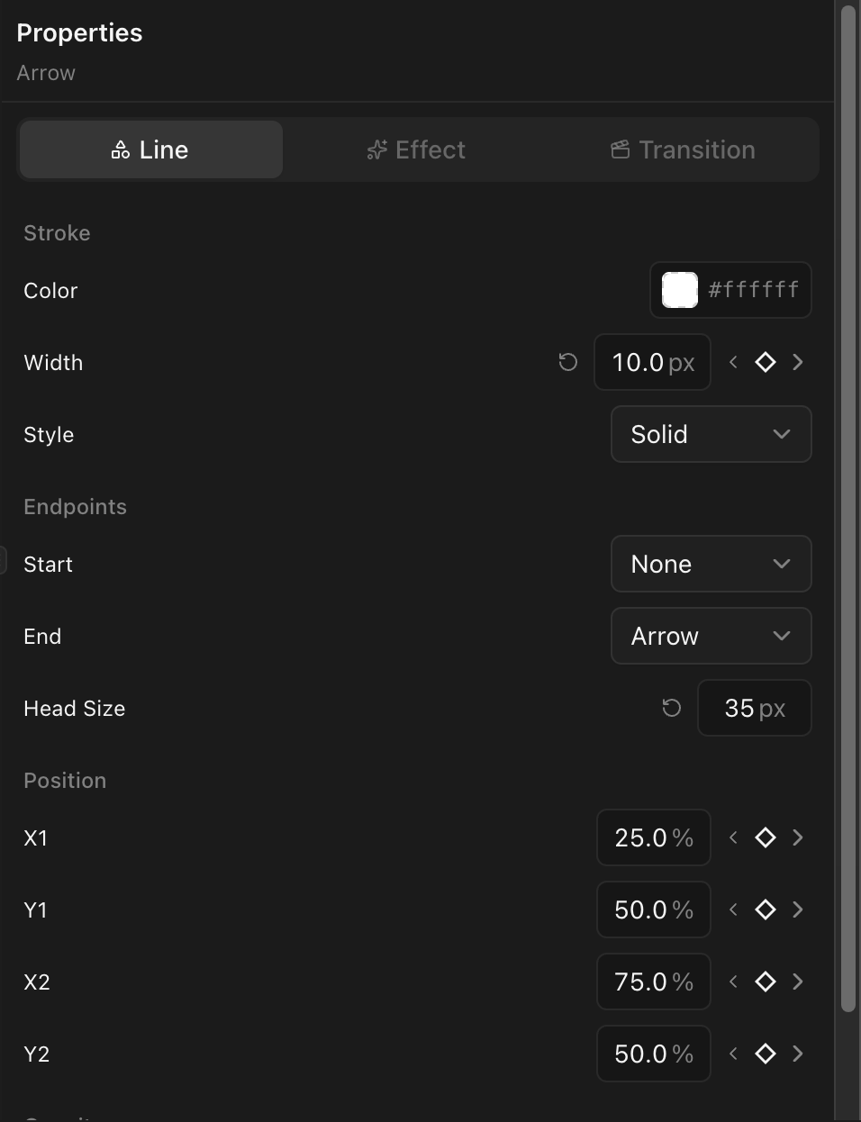861x1122 pixels.
Task: Jump to next keyframe beside X1
Action: 797,837
